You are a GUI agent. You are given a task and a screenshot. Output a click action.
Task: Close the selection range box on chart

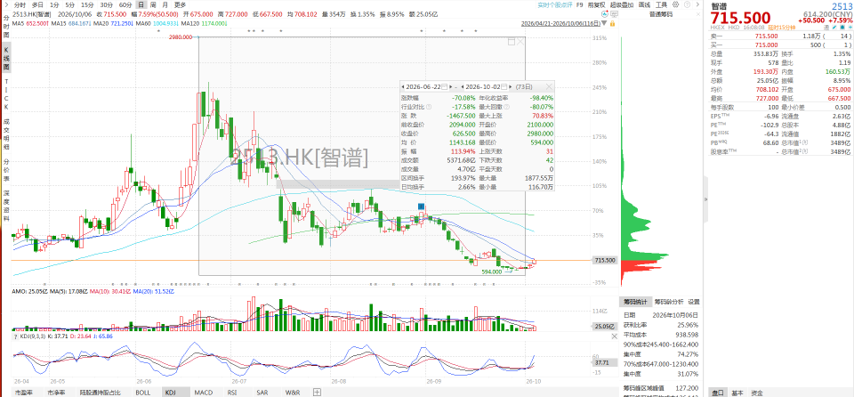pyautogui.click(x=520, y=42)
